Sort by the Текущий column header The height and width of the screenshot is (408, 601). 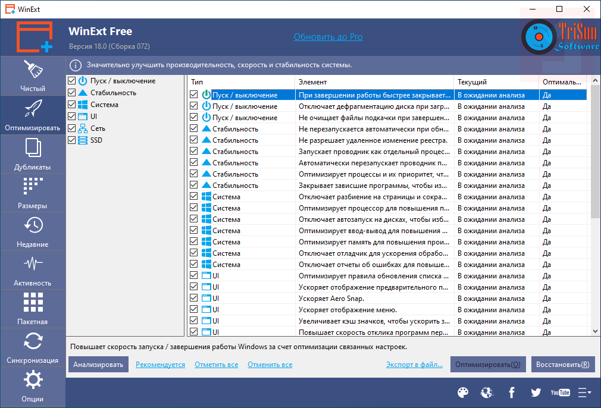[x=496, y=82]
